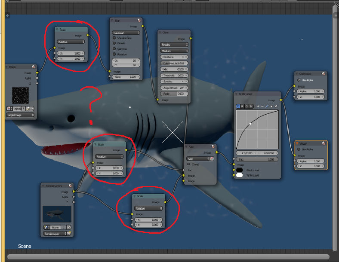Enable Variable Size in the Blur node
The height and width of the screenshot is (262, 339).
[x=114, y=38]
